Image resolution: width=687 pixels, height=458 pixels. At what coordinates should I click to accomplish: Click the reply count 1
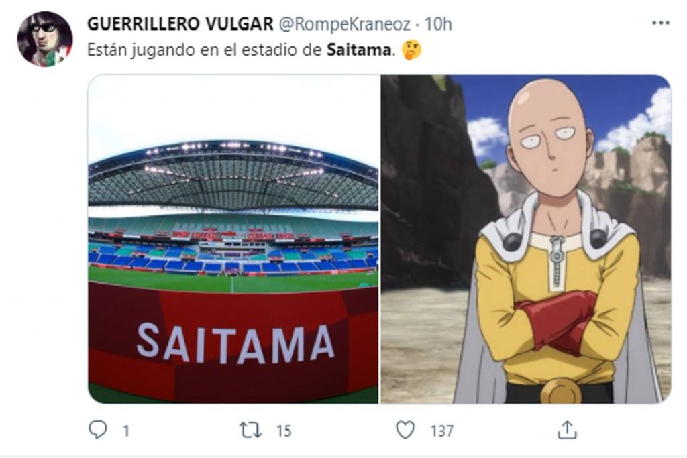[126, 431]
